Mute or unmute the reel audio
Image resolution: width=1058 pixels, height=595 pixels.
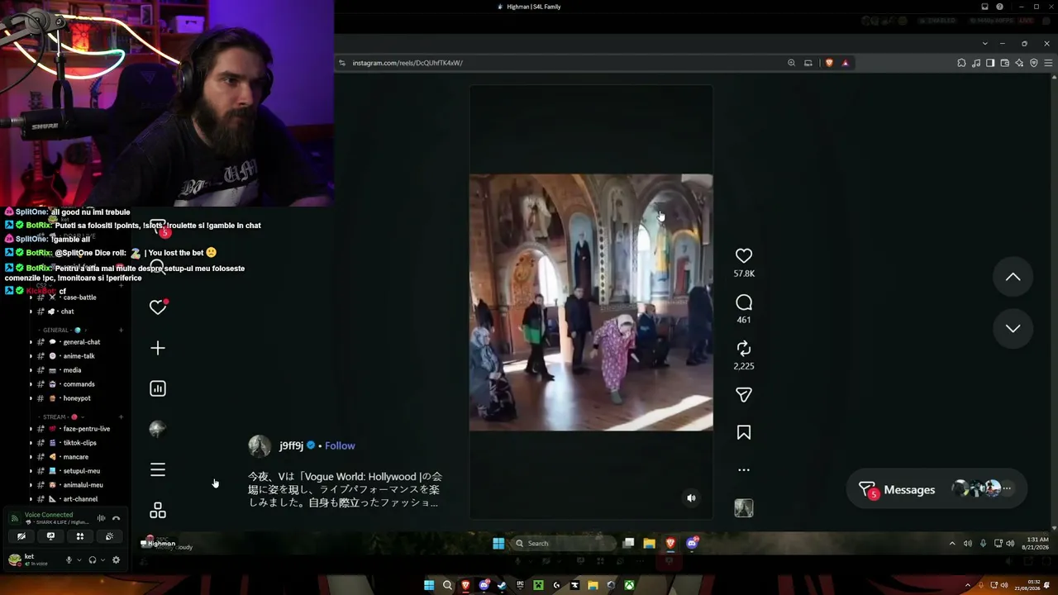pos(691,498)
